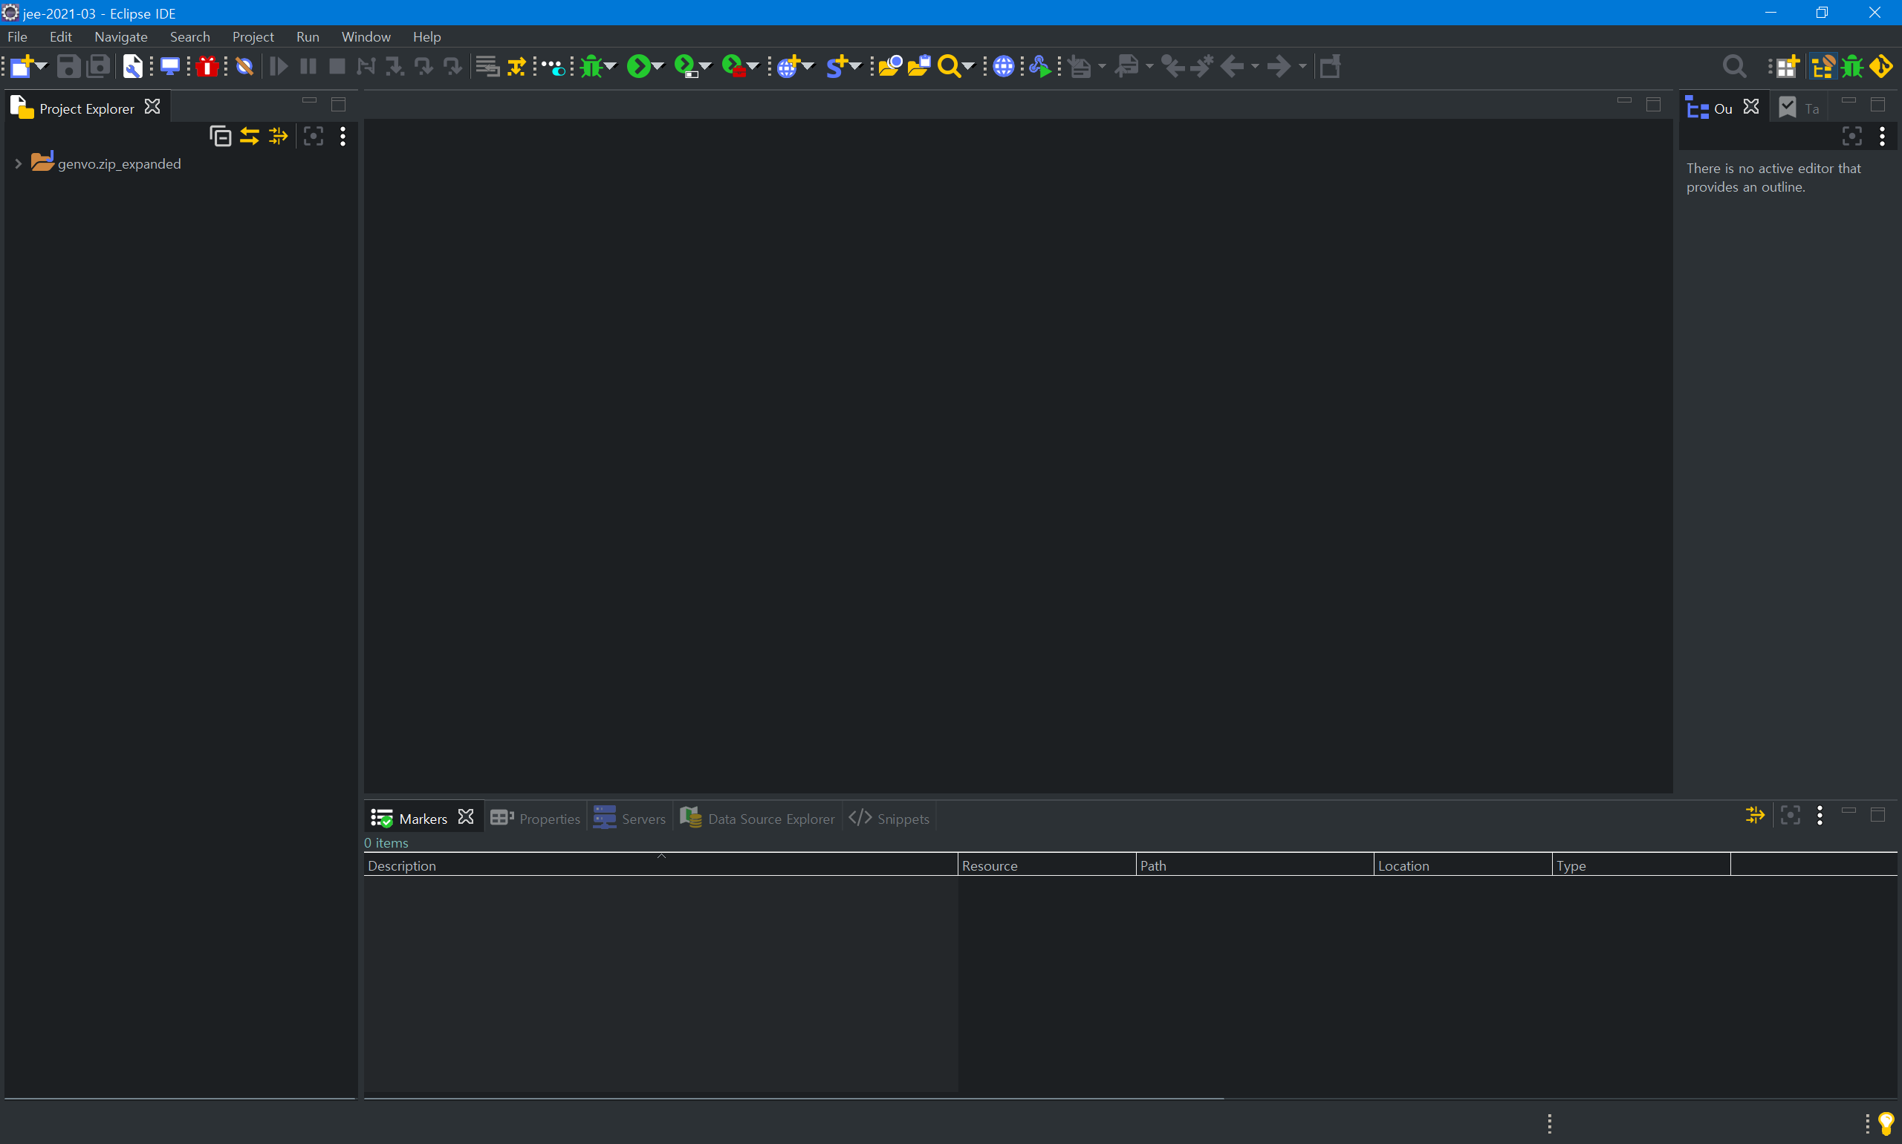Screen dimensions: 1902x1144
Task: Open the Skip All Breakpoints icon
Action: pos(244,67)
